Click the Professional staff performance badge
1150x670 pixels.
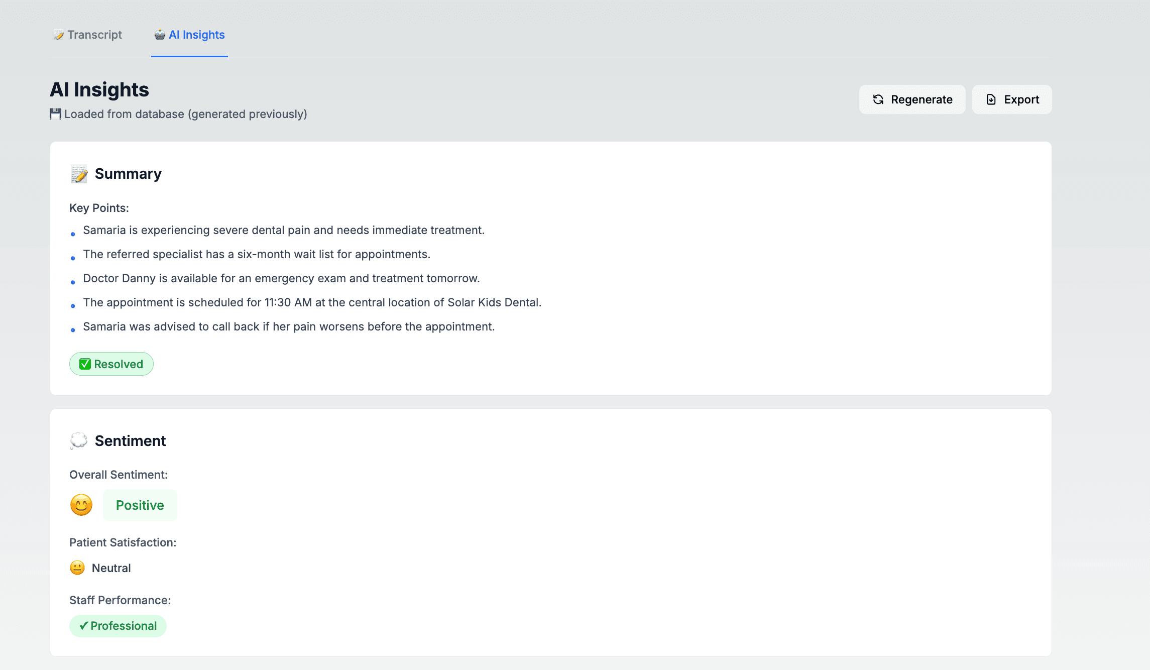tap(118, 626)
